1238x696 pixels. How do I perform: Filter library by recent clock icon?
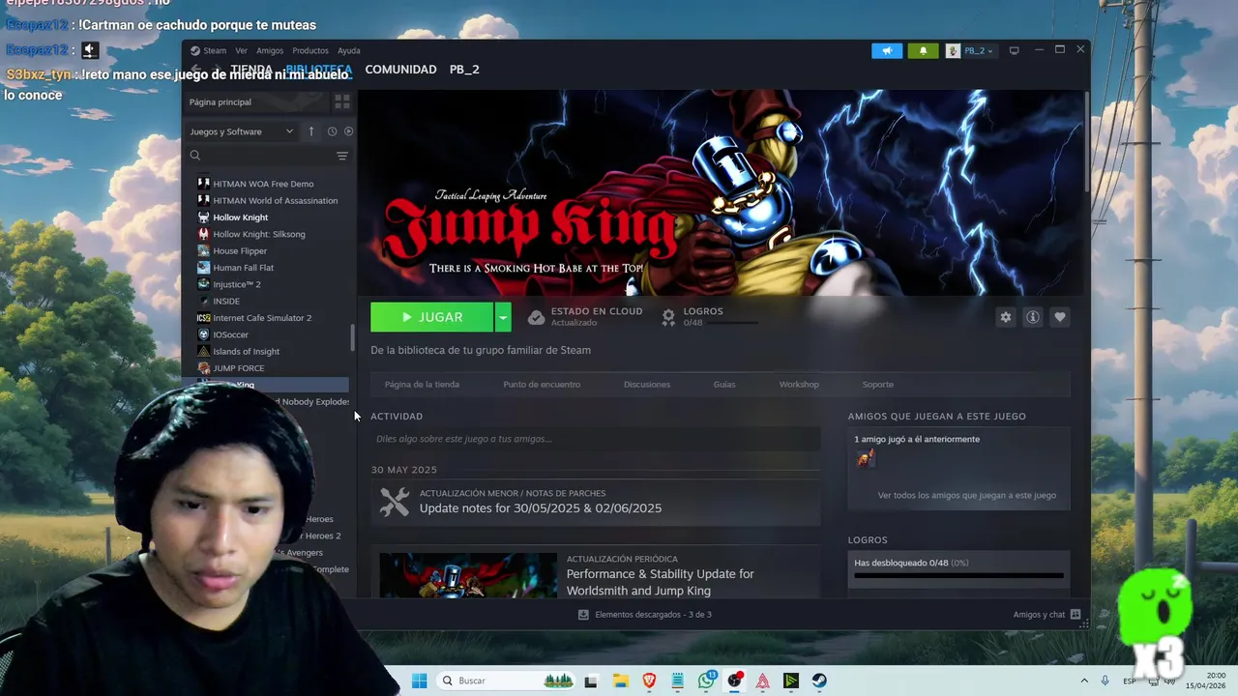[x=332, y=131]
